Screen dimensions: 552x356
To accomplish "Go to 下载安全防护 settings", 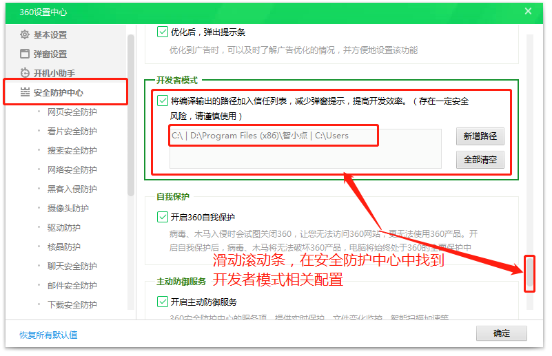I will click(x=72, y=304).
